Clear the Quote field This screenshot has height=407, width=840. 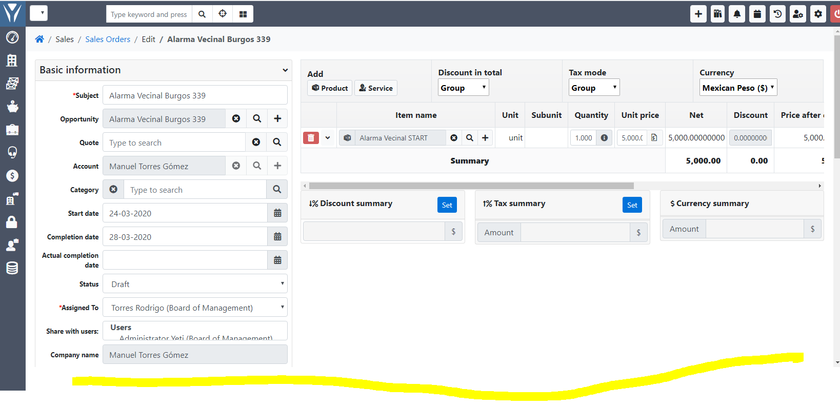[256, 142]
